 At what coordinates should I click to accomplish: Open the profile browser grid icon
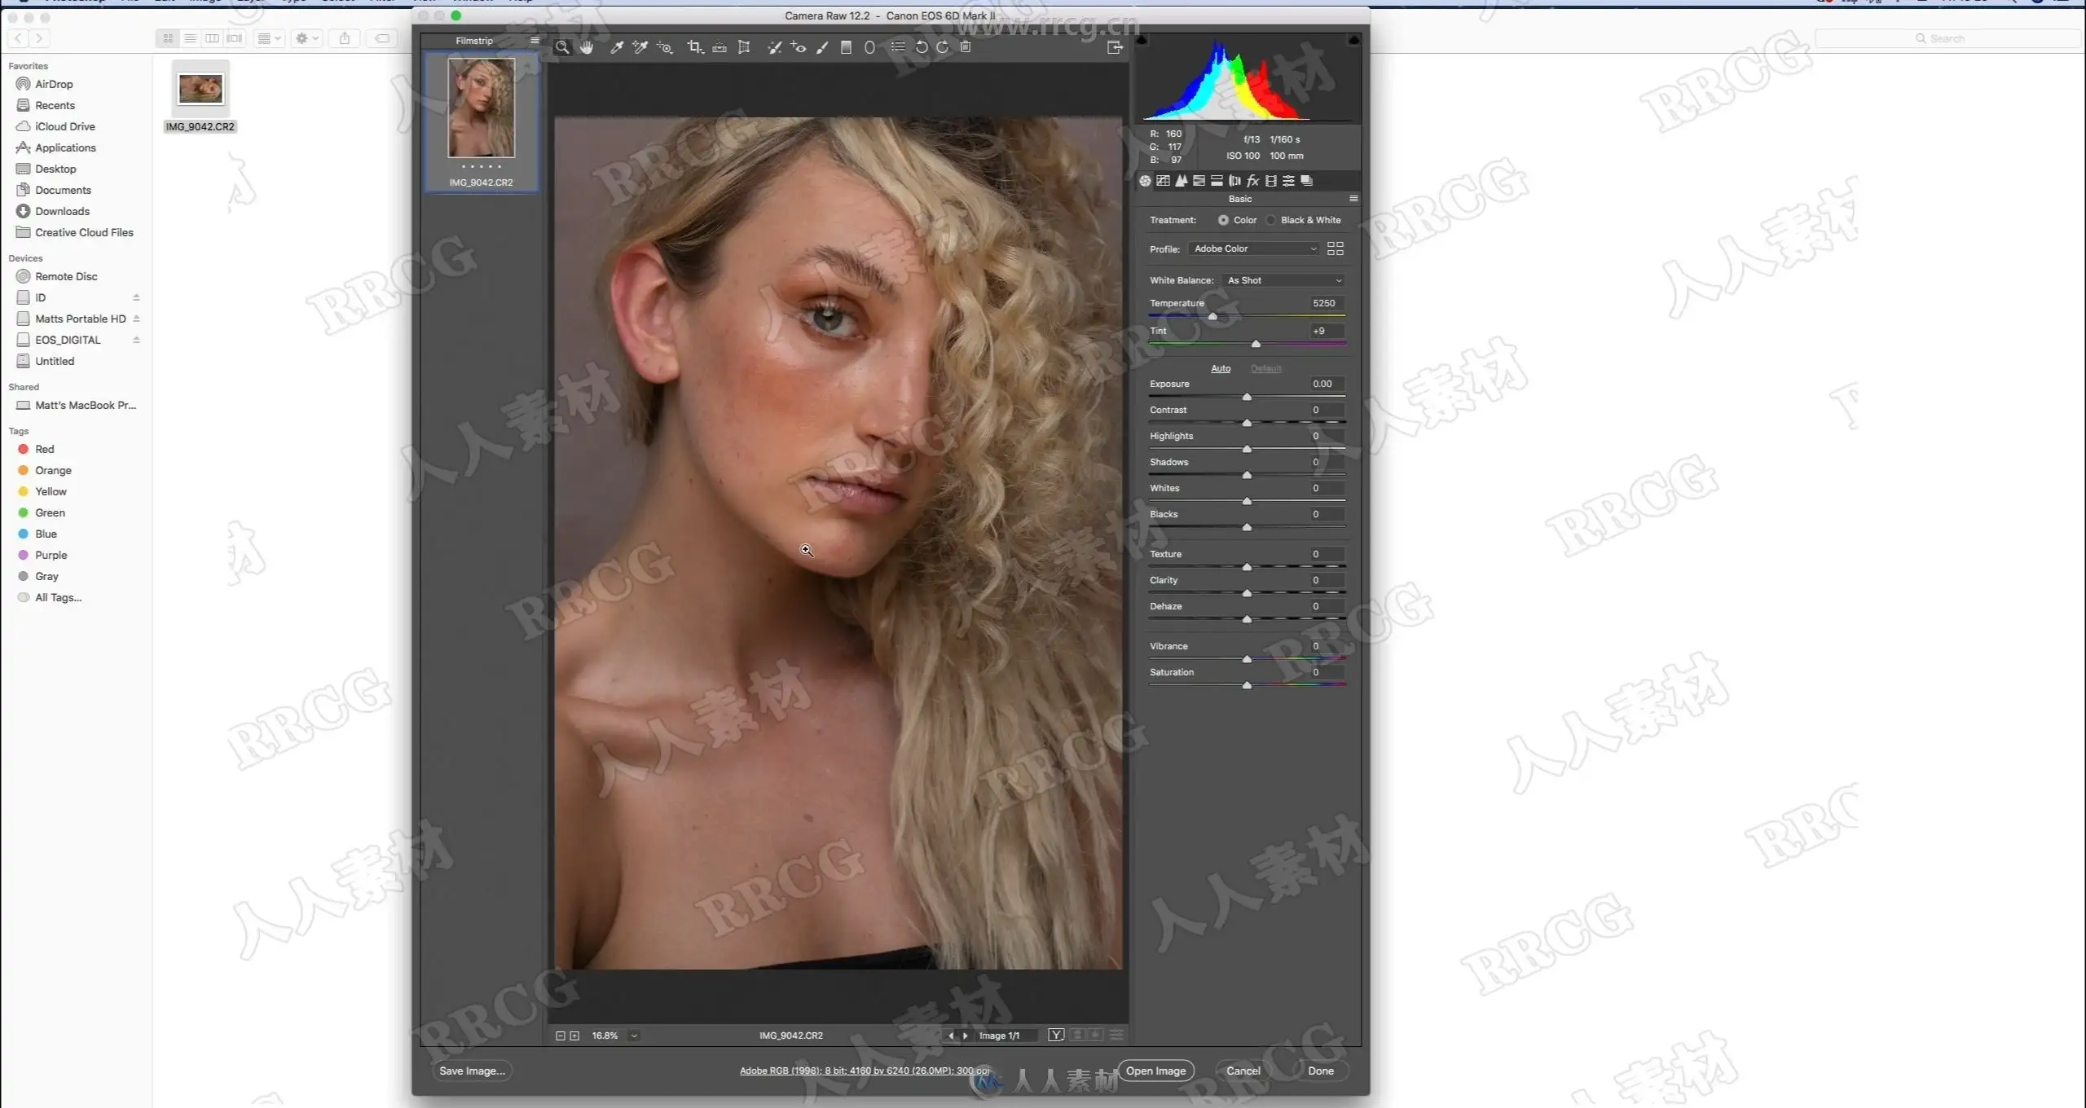(x=1335, y=248)
